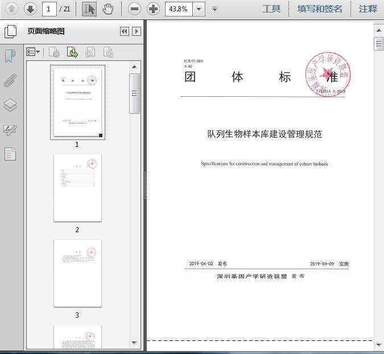
Task: Open the signatures panel icon
Action: 10,130
